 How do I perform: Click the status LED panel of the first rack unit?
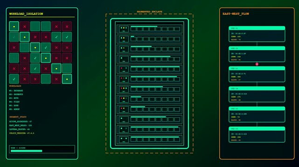(x=124, y=29)
